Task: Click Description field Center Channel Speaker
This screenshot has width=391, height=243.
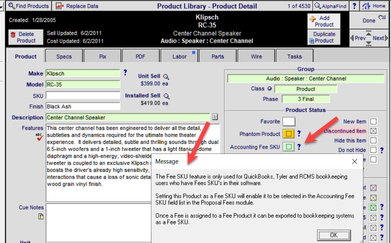Action: [x=128, y=117]
